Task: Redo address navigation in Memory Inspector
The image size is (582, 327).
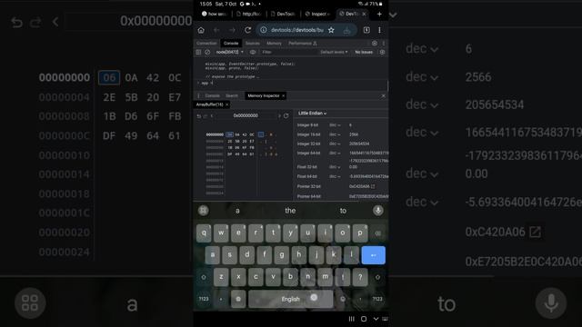Action: [206, 115]
